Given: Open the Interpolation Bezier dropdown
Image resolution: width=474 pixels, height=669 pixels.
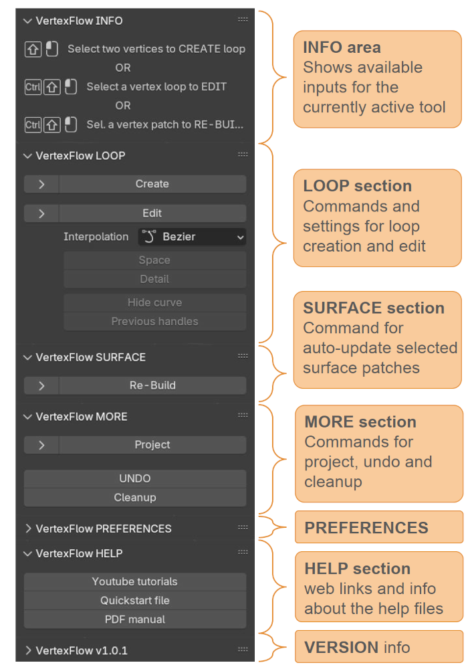Looking at the screenshot, I should point(193,237).
